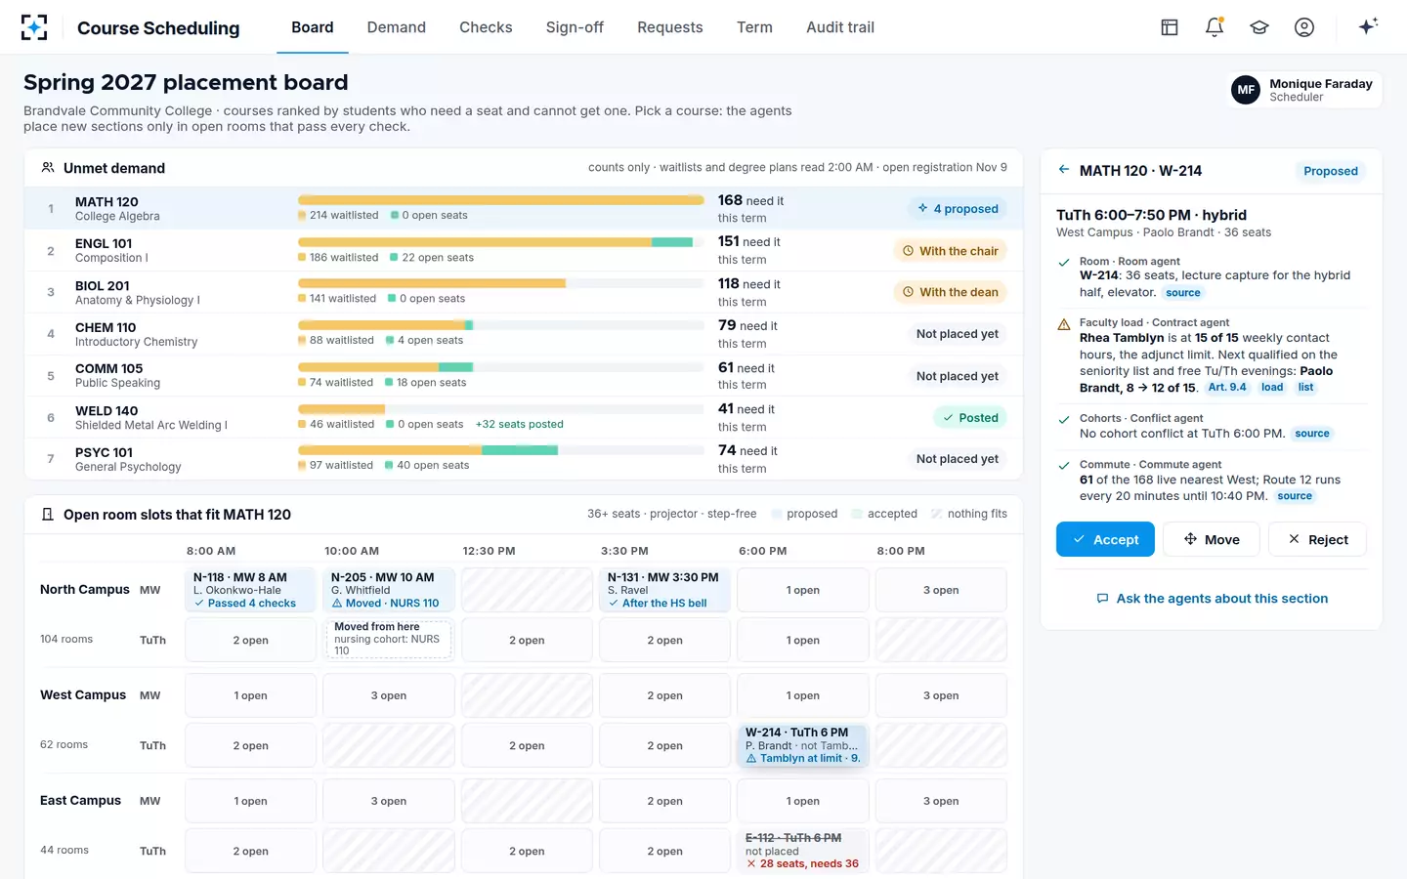Click the Posted status on WELD 140
The width and height of the screenshot is (1407, 879).
[969, 418]
